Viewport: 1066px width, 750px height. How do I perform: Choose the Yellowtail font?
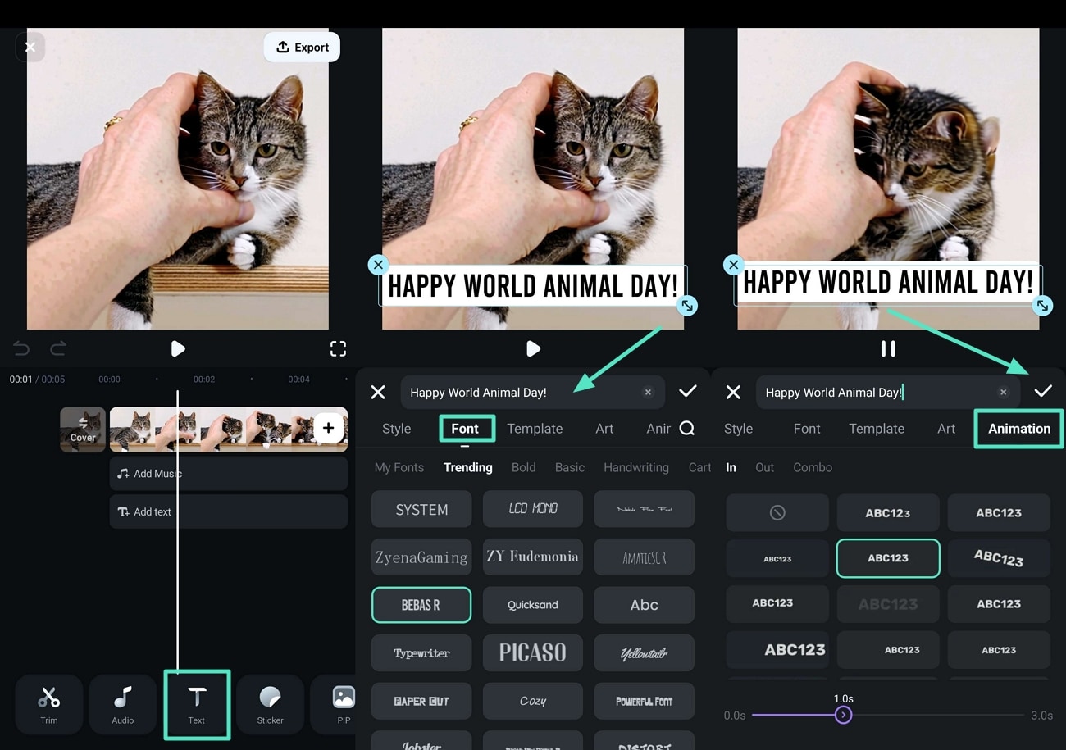pyautogui.click(x=645, y=653)
